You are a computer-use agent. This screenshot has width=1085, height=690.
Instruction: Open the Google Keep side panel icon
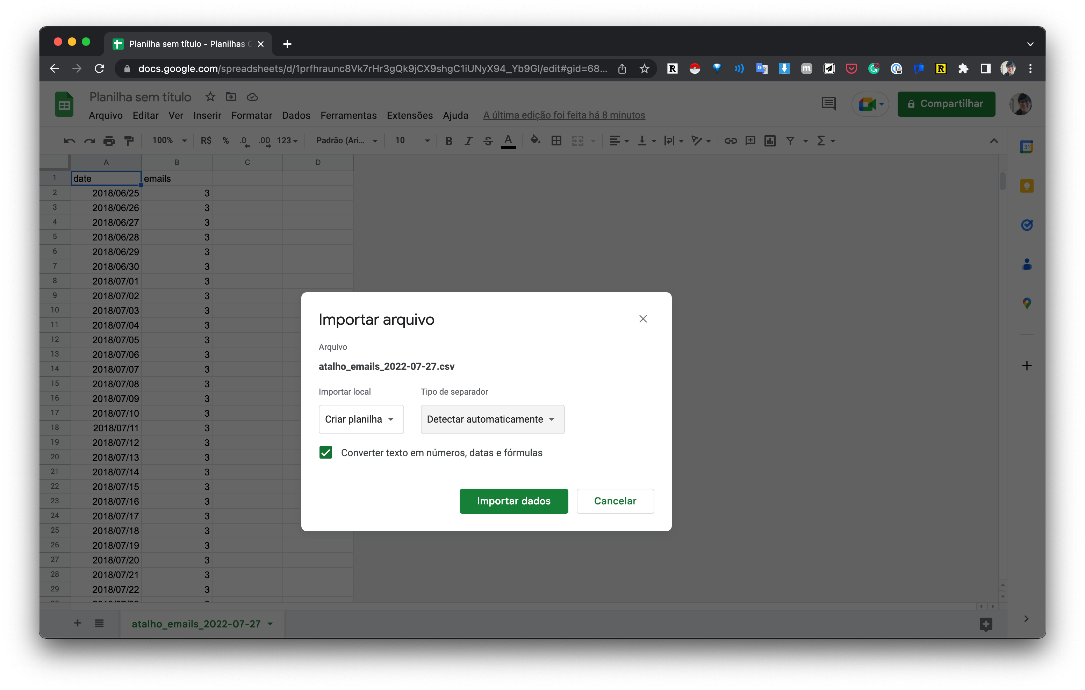(1026, 186)
